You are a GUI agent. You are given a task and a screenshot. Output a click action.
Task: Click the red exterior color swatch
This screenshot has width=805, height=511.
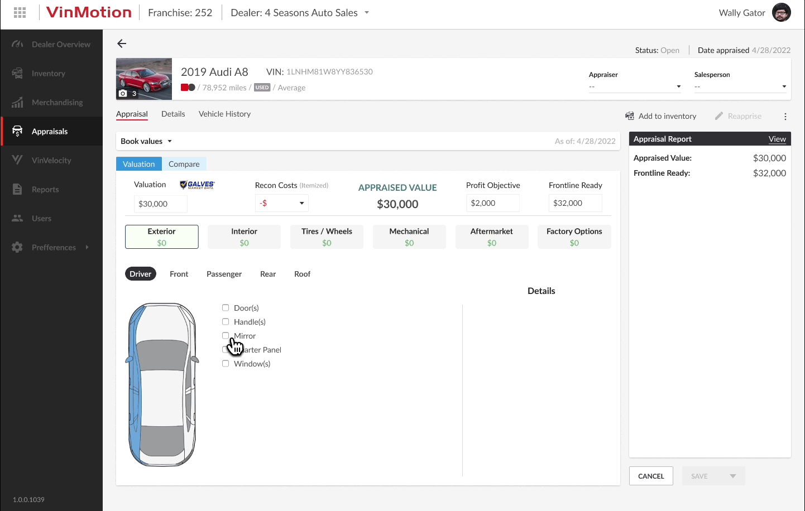pos(184,88)
